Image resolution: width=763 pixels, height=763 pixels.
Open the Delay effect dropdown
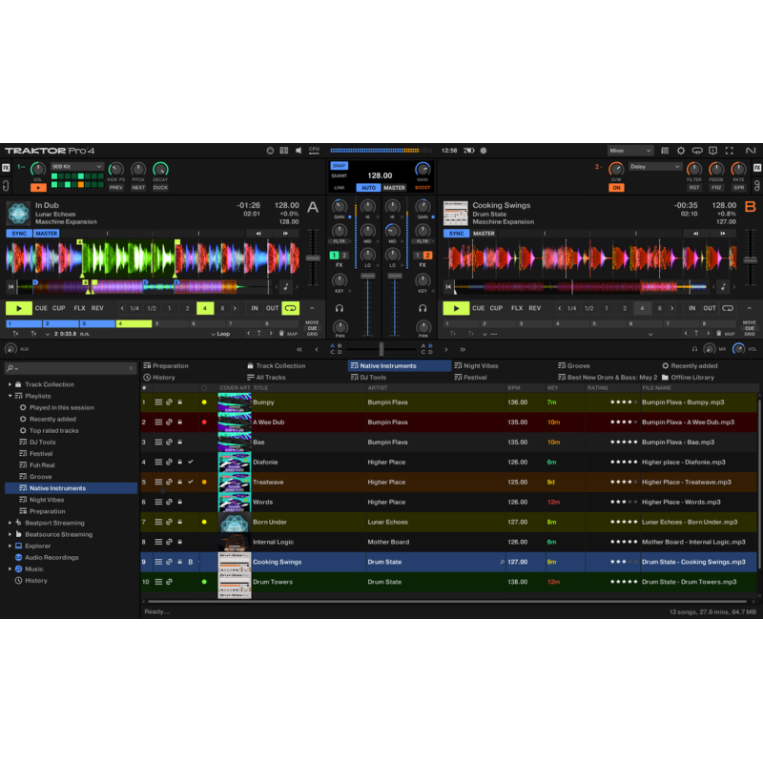655,166
